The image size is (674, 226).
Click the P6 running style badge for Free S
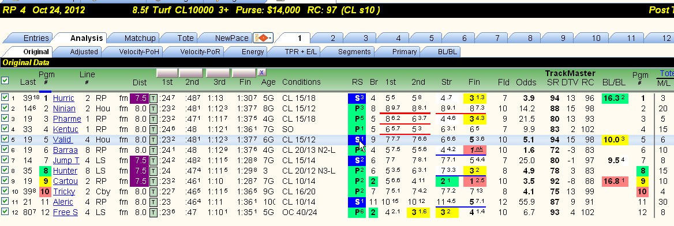[357, 212]
